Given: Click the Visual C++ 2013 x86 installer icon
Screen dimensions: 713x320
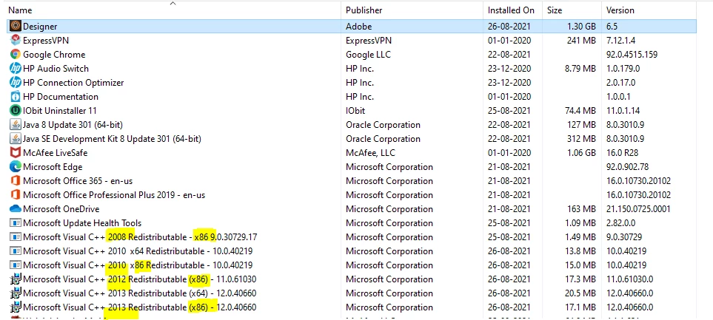Looking at the screenshot, I should point(16,307).
